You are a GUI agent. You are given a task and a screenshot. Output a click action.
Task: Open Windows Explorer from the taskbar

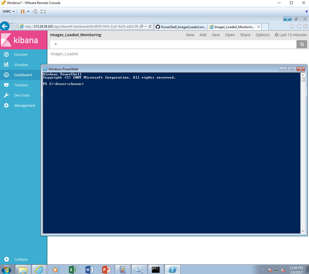pyautogui.click(x=23, y=269)
